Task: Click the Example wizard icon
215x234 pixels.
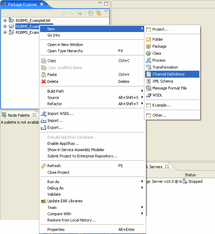Action: (149, 105)
